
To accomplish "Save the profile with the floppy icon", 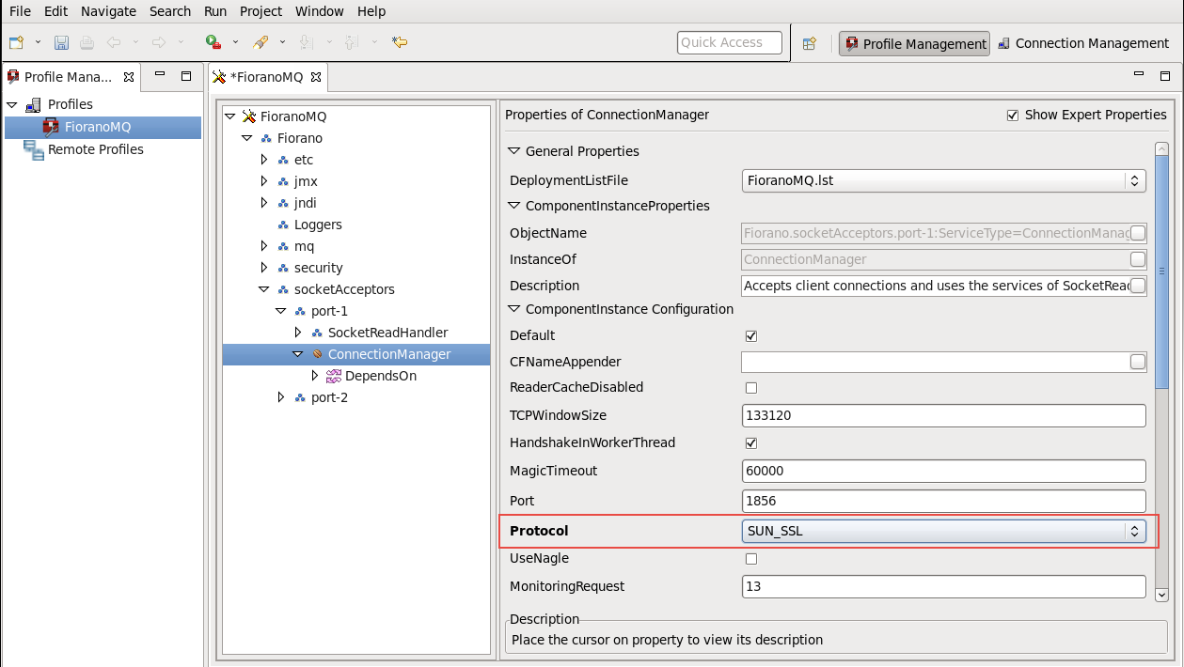I will coord(61,42).
